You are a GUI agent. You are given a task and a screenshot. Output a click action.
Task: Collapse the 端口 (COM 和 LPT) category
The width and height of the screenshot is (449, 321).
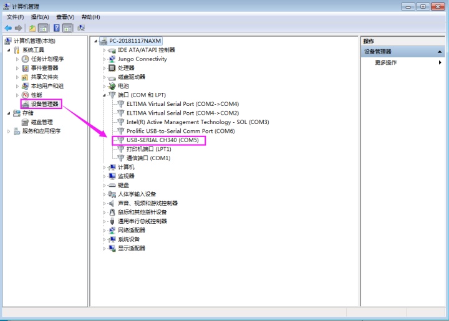[x=104, y=95]
